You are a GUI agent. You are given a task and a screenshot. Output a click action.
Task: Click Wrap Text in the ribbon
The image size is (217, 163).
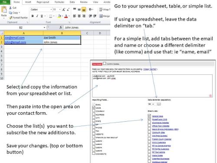coord(105,10)
